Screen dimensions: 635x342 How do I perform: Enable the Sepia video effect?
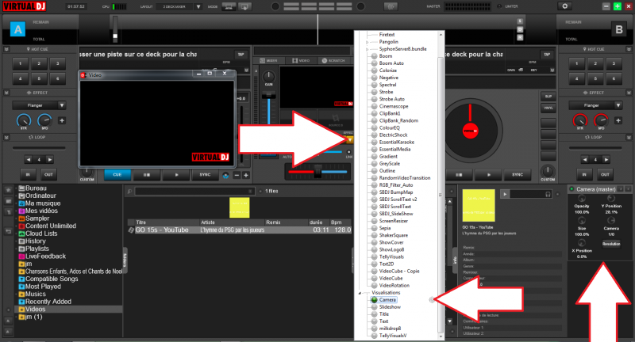374,228
